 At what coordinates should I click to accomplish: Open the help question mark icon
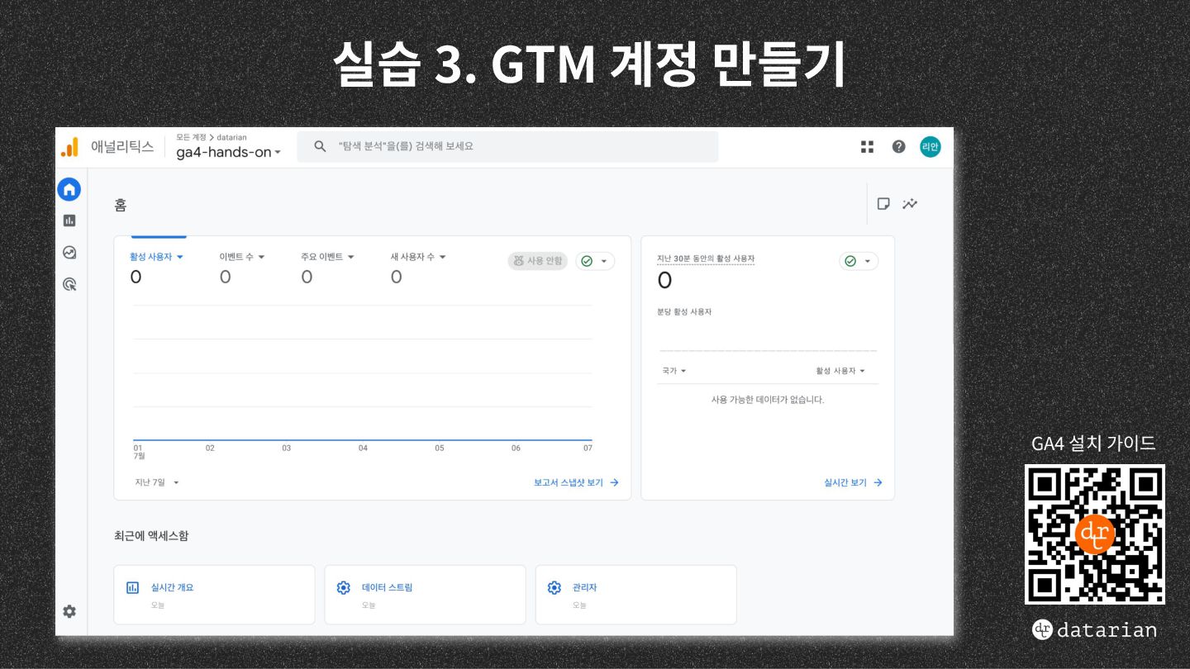[x=898, y=147]
